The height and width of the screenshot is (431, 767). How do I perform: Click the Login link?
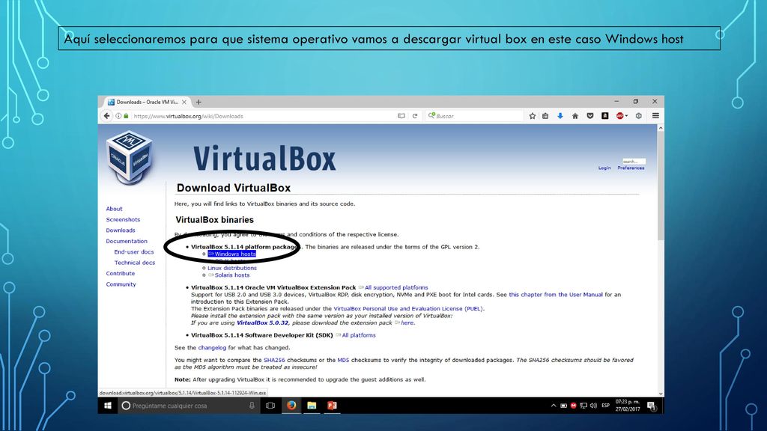[x=604, y=168]
